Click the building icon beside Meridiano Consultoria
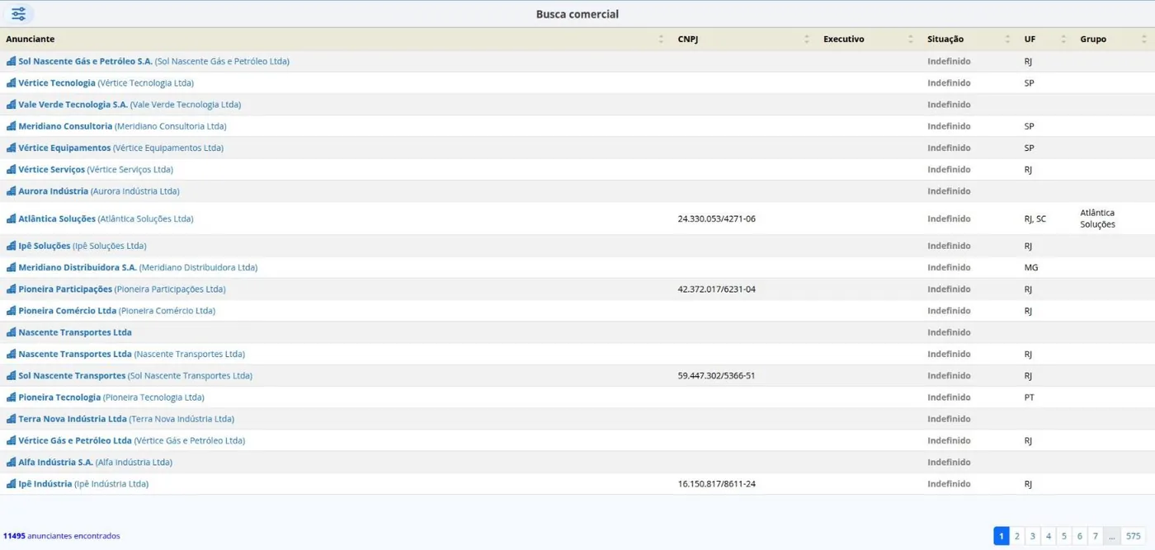 point(12,126)
